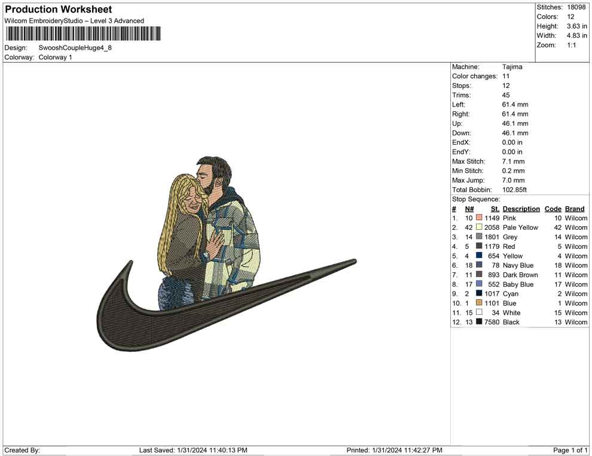Click the Color changes value '11'

pos(506,77)
